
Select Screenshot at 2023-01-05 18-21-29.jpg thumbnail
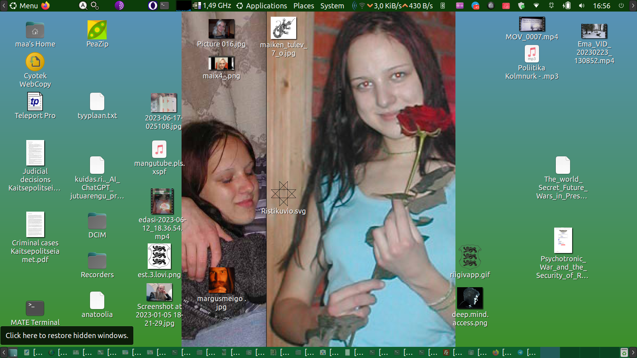[x=159, y=292]
